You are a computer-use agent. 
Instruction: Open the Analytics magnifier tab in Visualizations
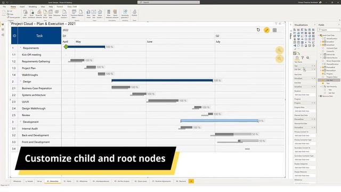click(x=307, y=58)
